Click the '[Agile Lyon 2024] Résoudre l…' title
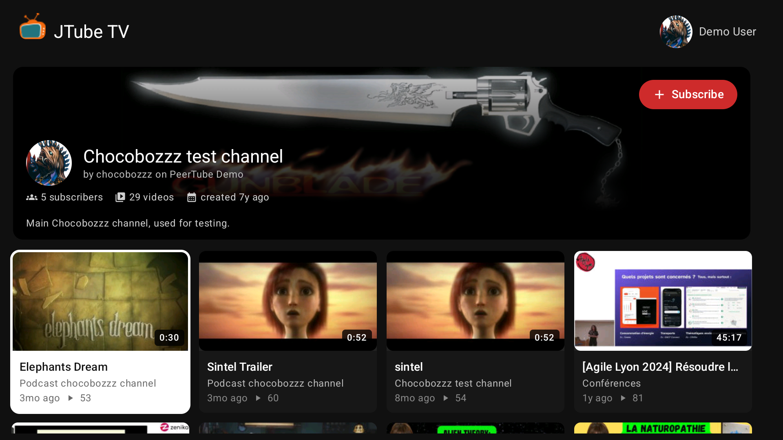The image size is (783, 440). [x=660, y=367]
